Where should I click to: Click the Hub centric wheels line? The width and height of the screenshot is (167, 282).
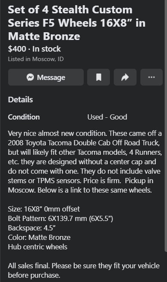coord(37,247)
